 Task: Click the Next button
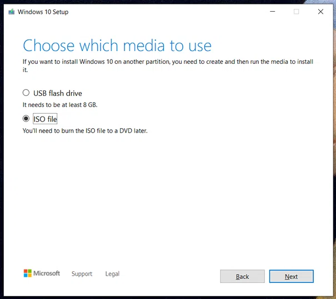point(291,276)
